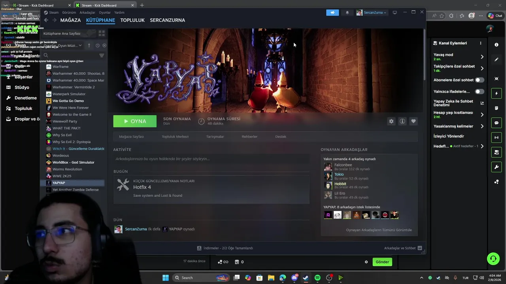Show recently played with clock icon
Image resolution: width=506 pixels, height=284 pixels.
[x=97, y=45]
